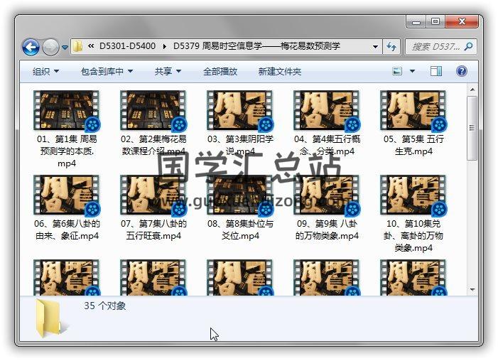498x361 pixels.
Task: Open the view options dropdown arrow
Action: 412,71
